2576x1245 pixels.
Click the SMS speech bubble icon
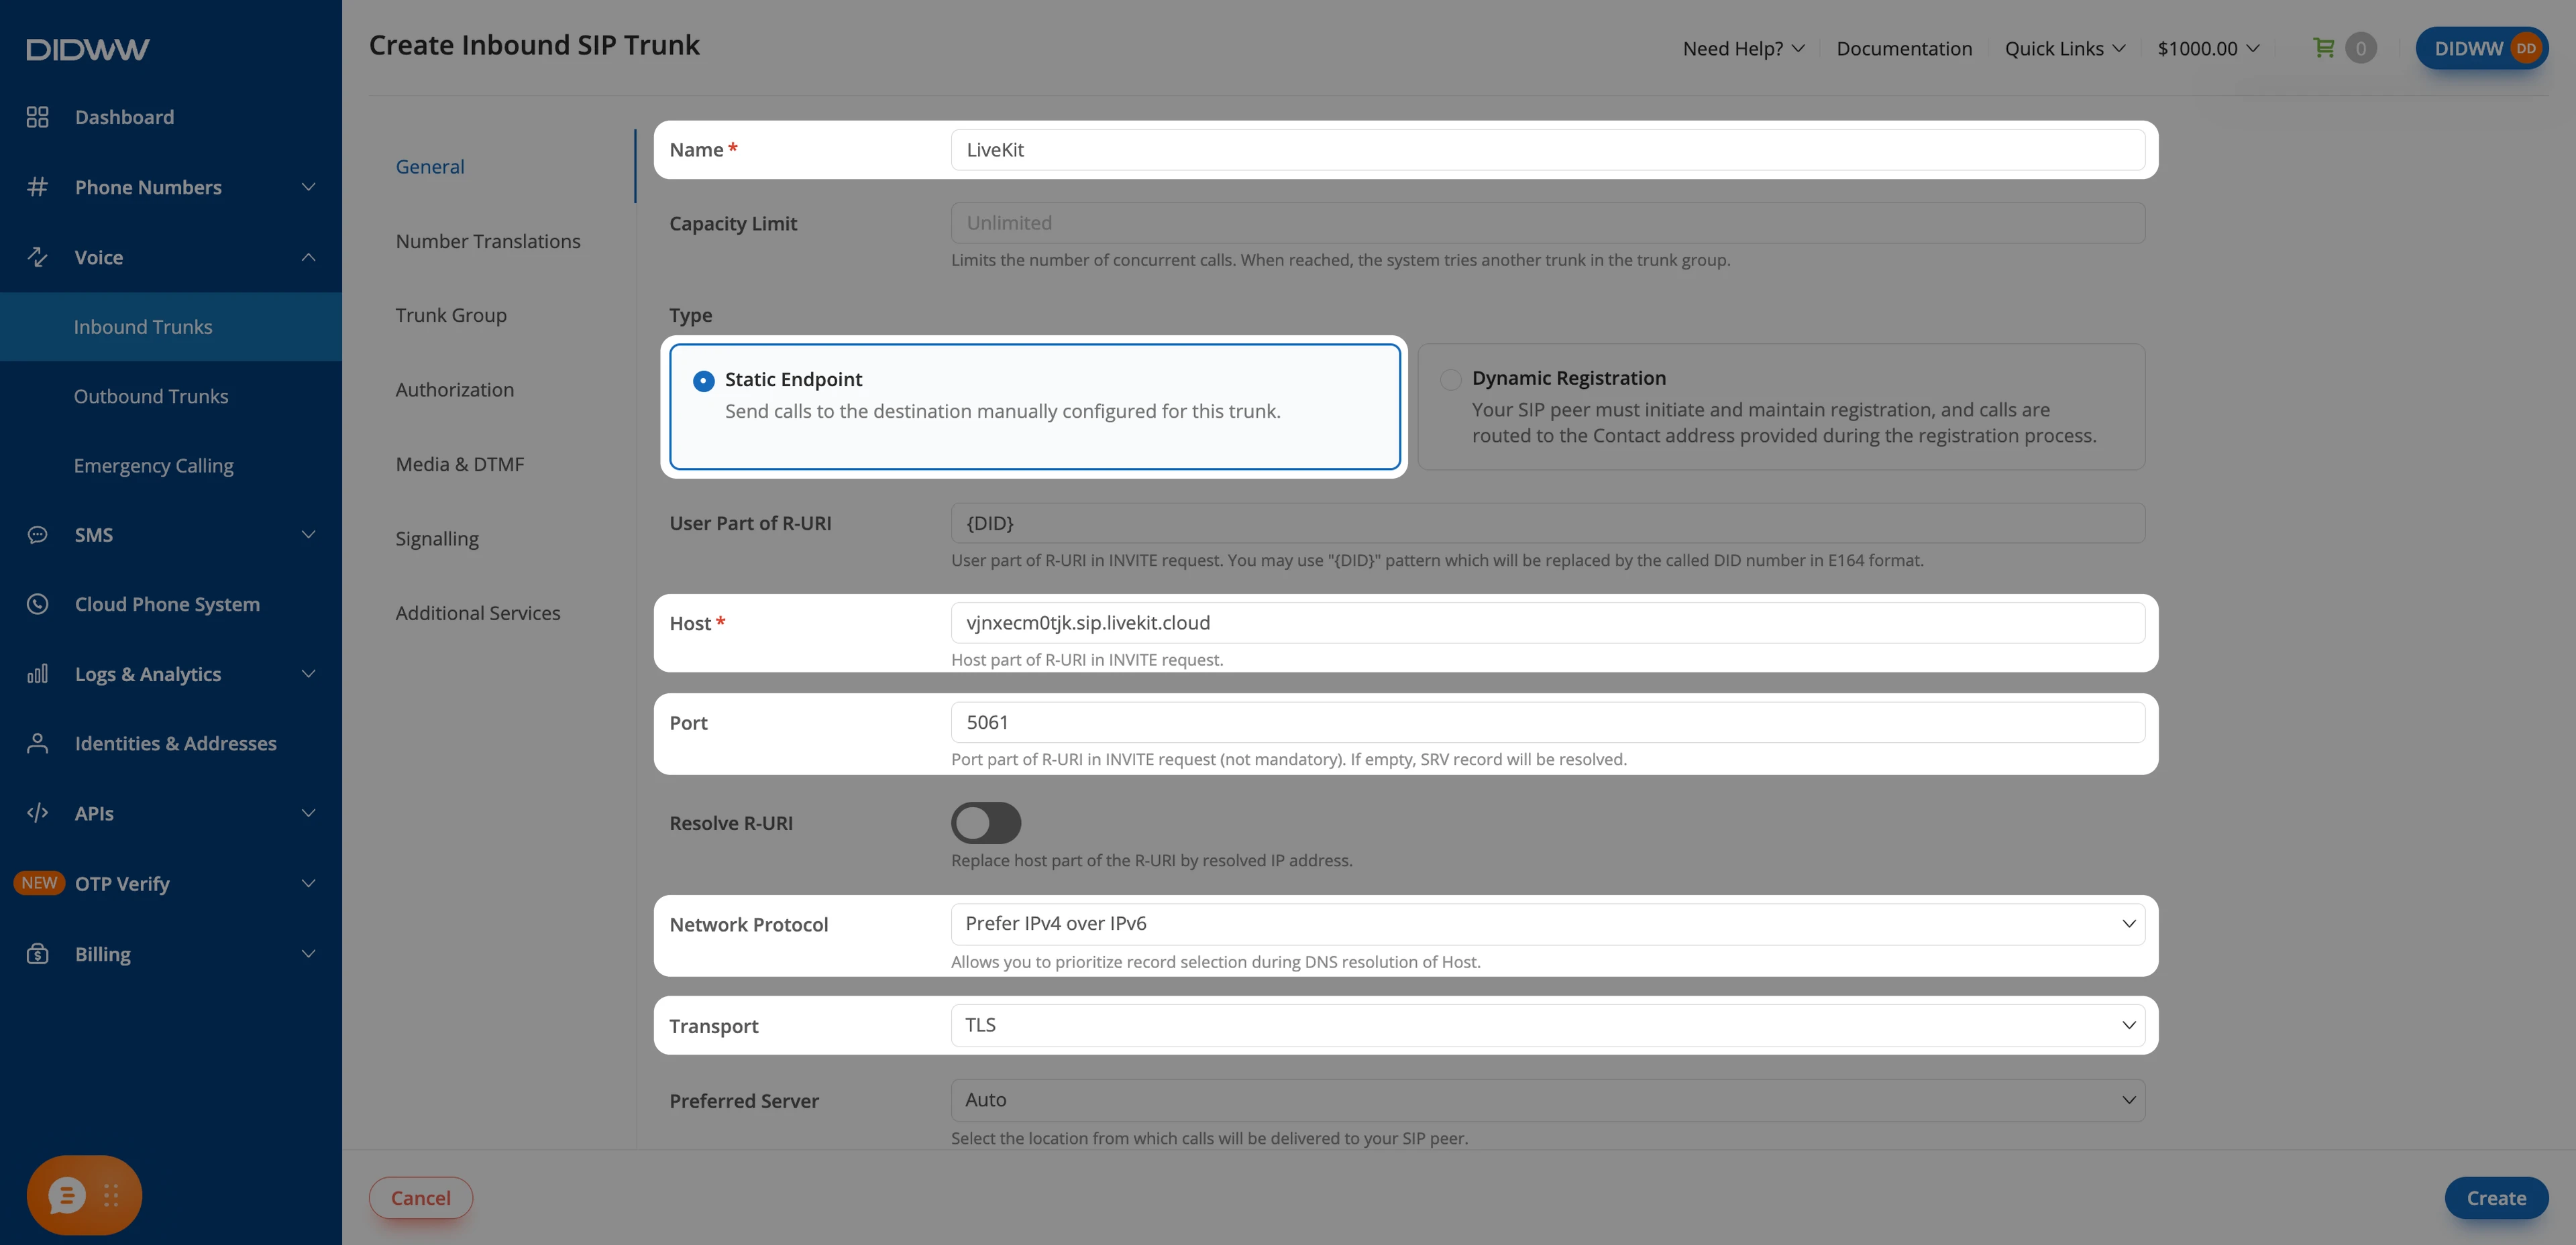(37, 534)
